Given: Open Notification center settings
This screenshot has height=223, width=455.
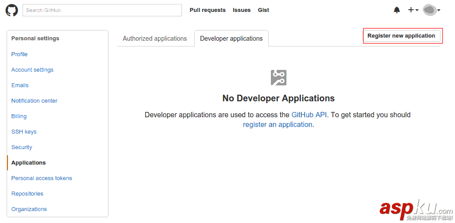Looking at the screenshot, I should tap(35, 101).
